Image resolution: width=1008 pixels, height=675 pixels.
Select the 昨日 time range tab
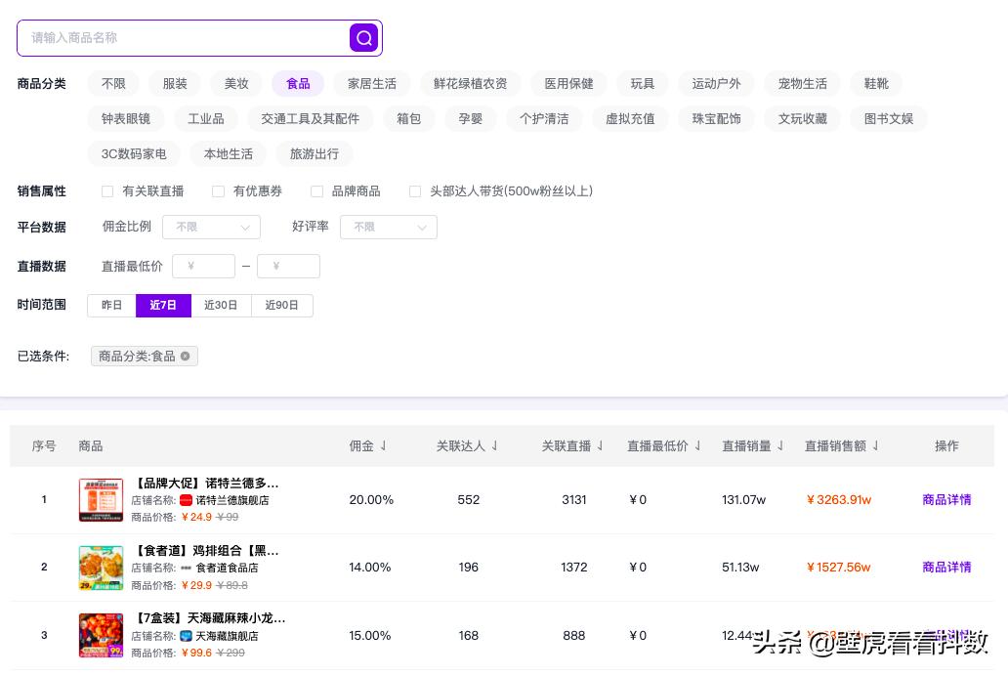coord(111,305)
